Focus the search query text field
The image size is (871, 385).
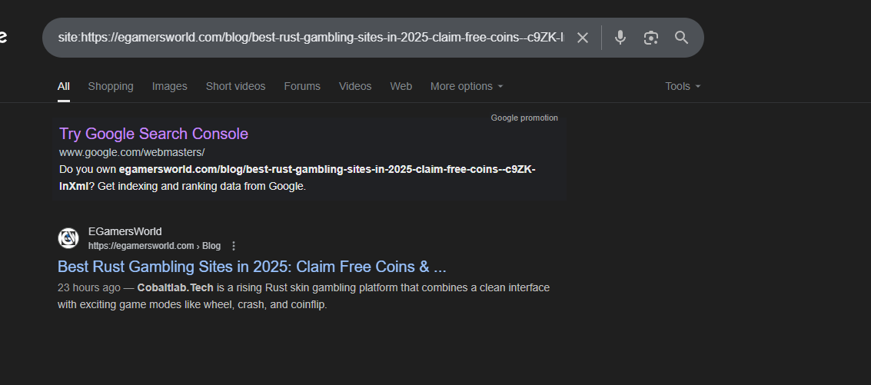[x=311, y=38]
